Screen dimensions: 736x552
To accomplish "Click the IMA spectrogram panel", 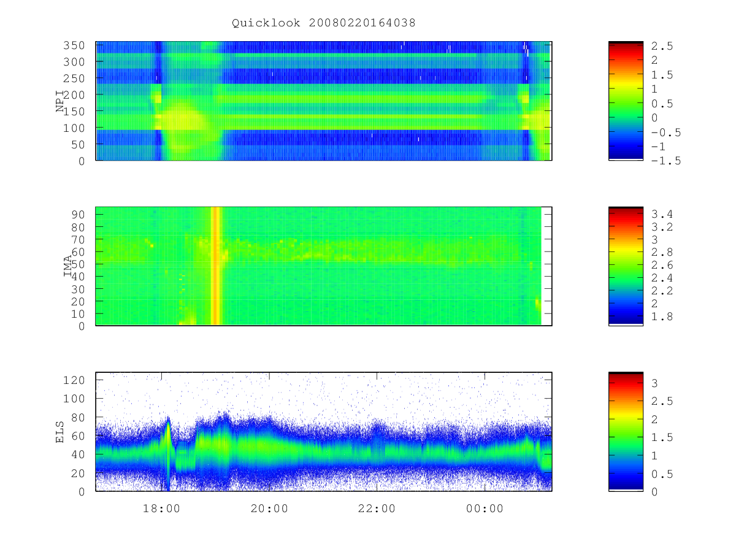I will tap(324, 266).
